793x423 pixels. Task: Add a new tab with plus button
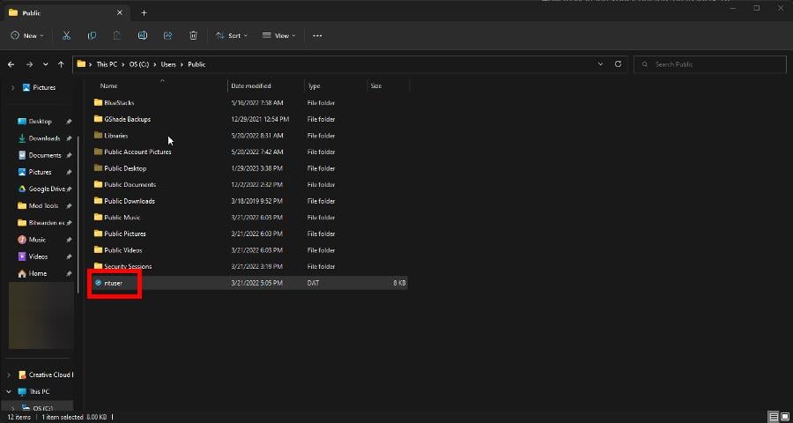click(x=144, y=12)
